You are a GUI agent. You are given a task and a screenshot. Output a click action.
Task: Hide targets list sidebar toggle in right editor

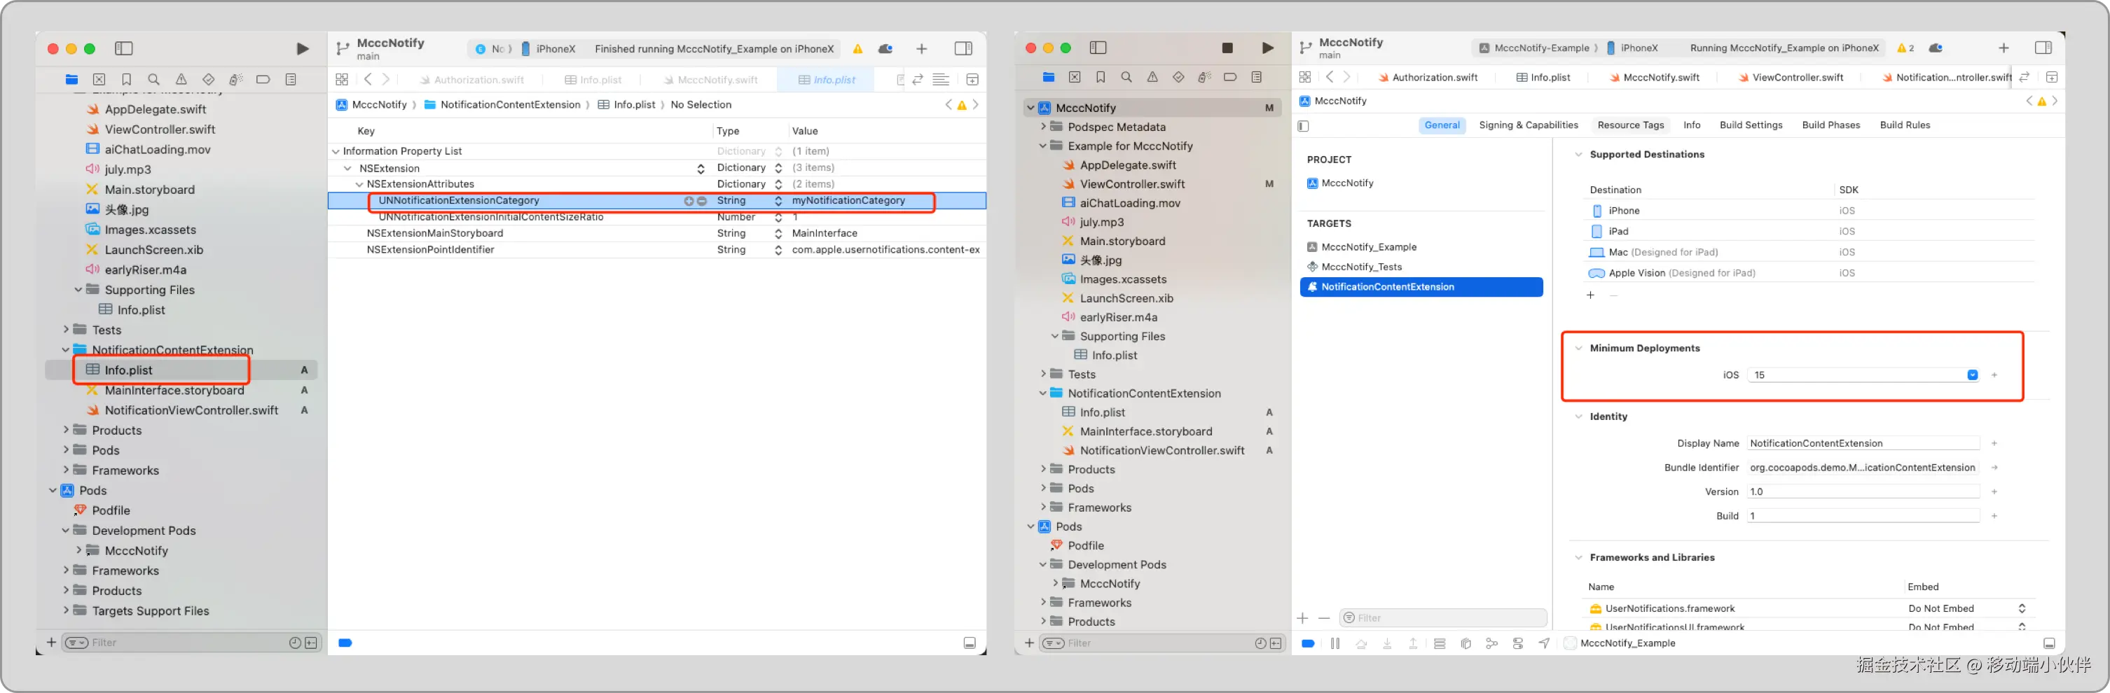coord(1303,126)
